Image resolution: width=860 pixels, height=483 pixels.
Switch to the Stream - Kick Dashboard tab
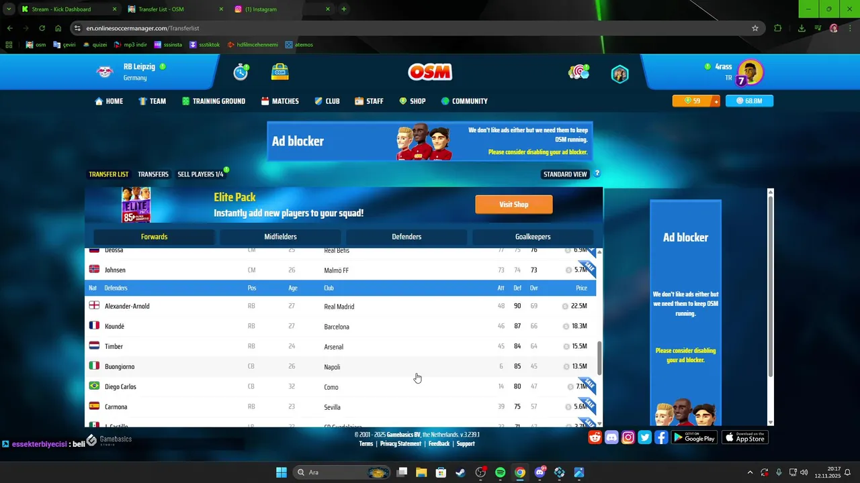point(69,9)
